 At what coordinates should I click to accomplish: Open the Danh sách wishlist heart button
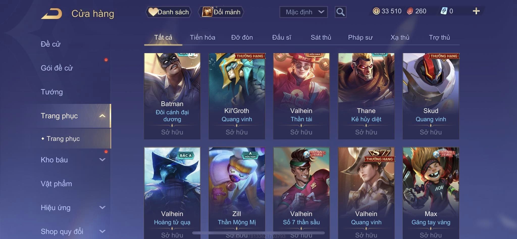[168, 12]
